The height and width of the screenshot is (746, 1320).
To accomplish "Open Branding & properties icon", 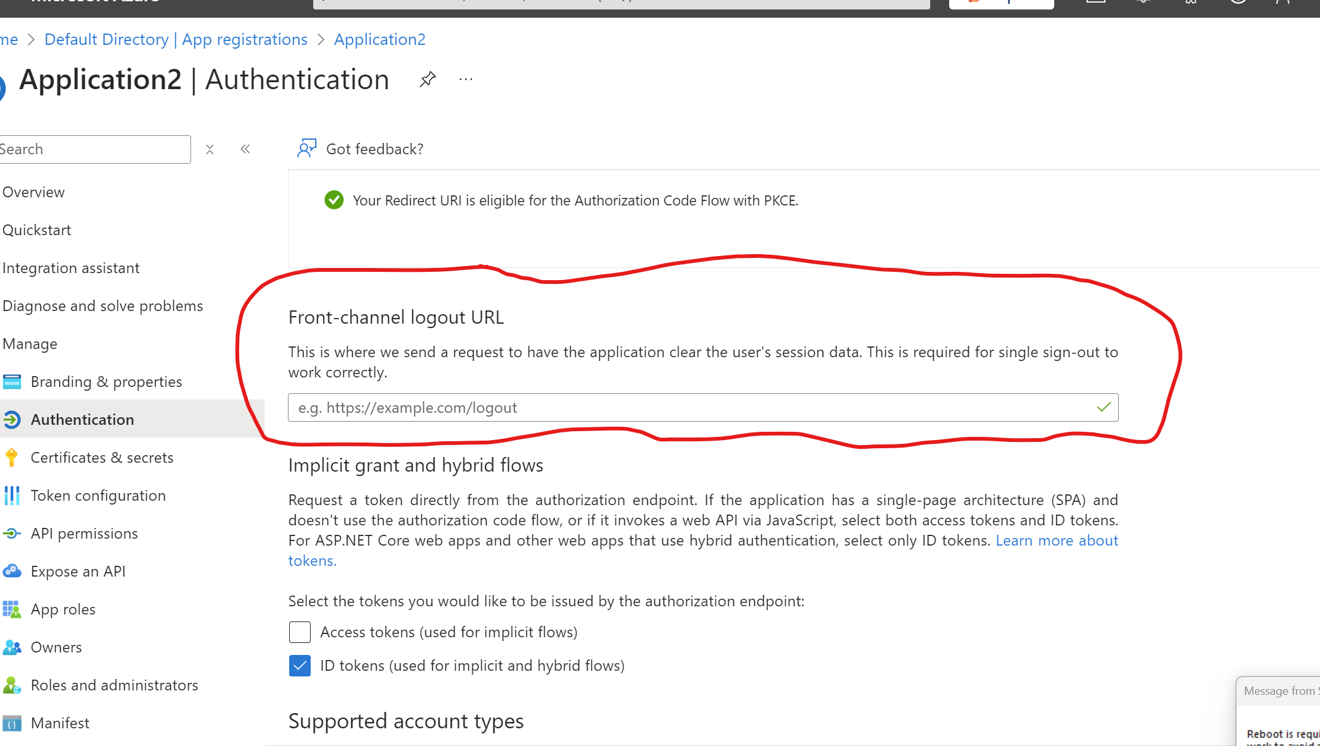I will click(12, 382).
